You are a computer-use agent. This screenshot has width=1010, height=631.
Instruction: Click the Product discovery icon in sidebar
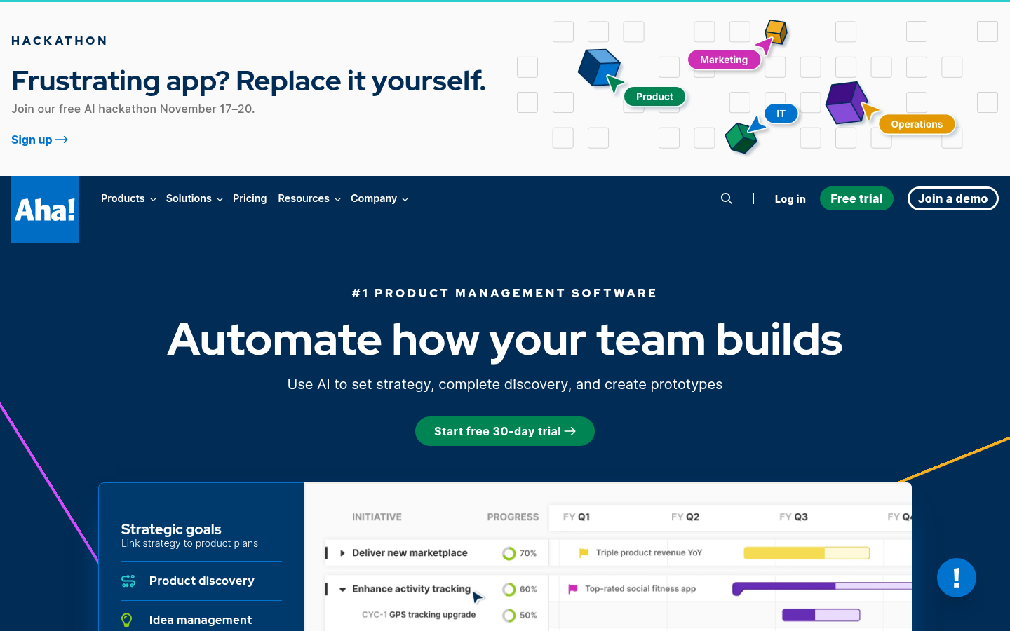128,581
